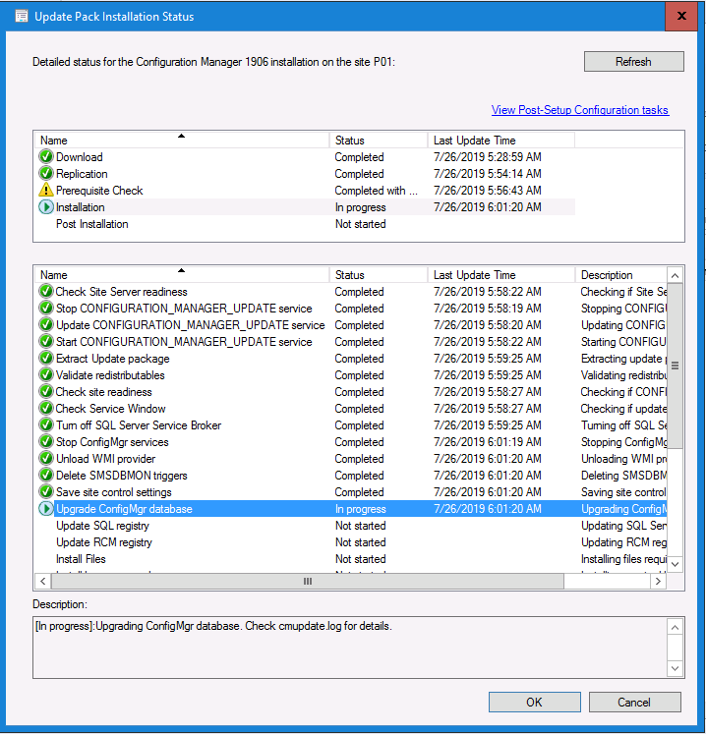Click the check icon for Unload WMI provider
This screenshot has height=734, width=706.
coord(46,458)
